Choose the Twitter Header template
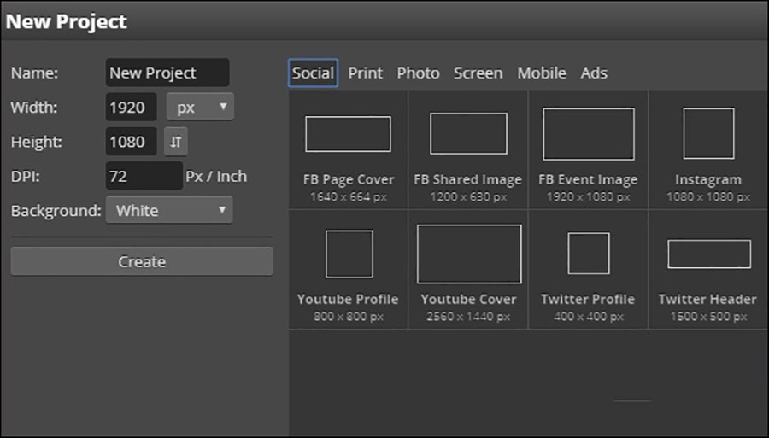Image resolution: width=769 pixels, height=438 pixels. click(x=707, y=269)
